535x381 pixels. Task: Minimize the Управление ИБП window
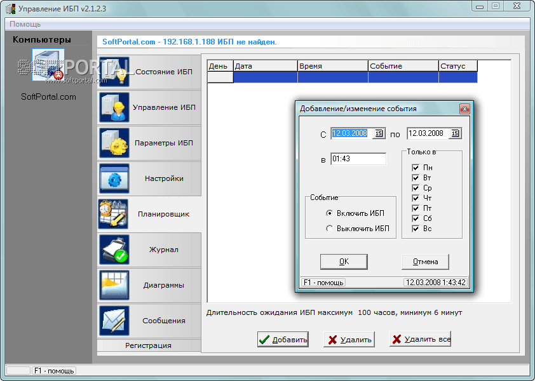(480, 6)
